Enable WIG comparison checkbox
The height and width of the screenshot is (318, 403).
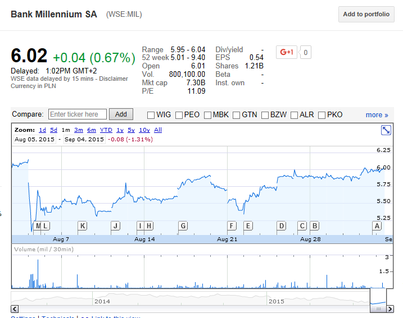pos(151,115)
